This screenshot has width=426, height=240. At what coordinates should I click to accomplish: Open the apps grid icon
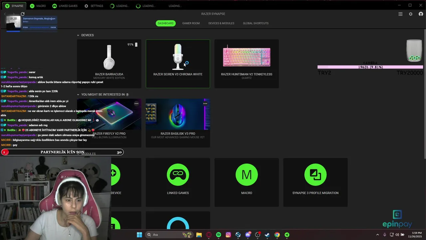pos(400,14)
